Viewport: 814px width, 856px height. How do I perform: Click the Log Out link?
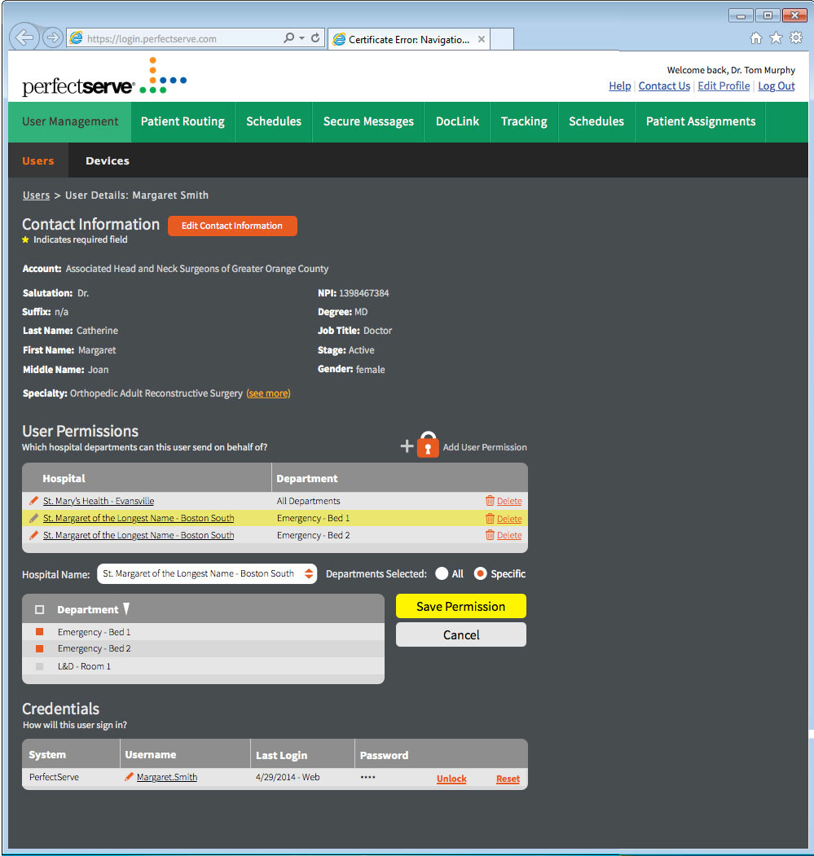coord(777,86)
